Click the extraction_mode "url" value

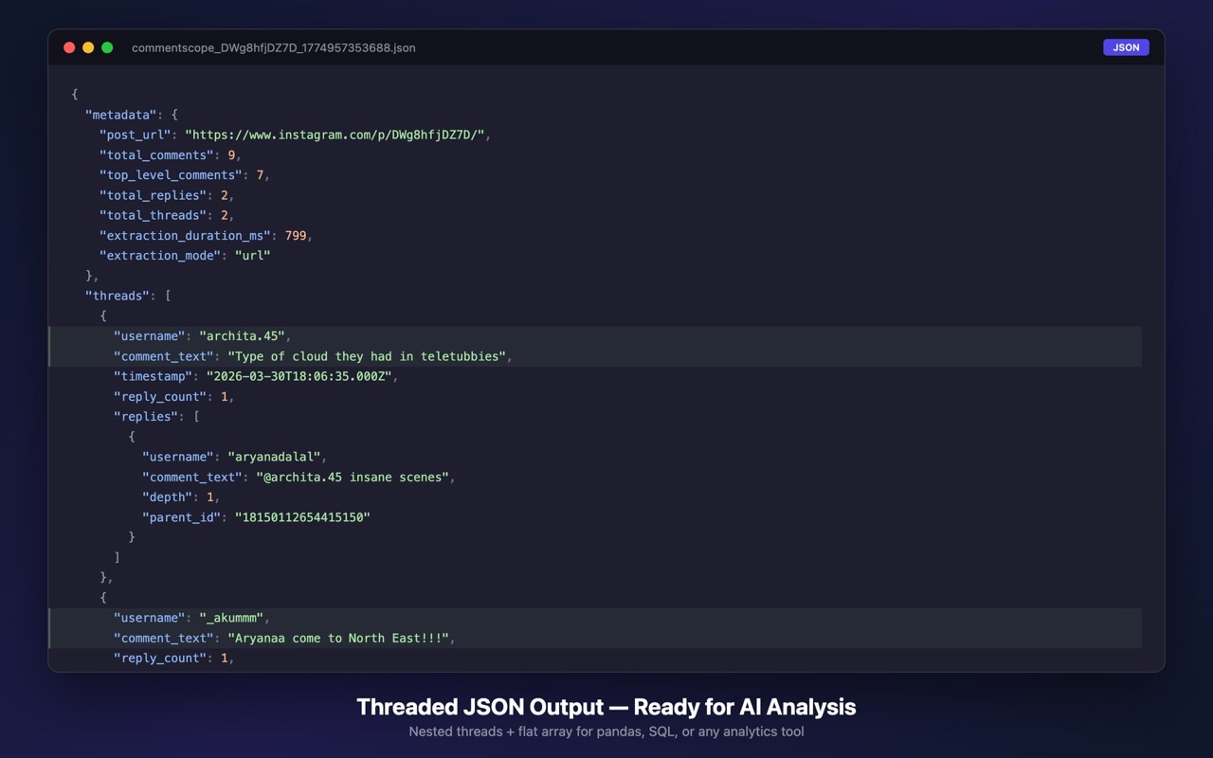pyautogui.click(x=254, y=255)
